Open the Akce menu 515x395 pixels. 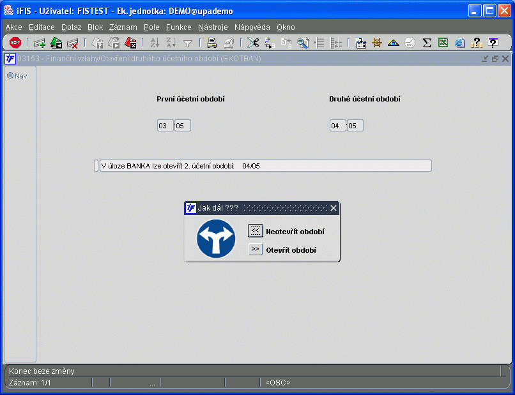[14, 27]
